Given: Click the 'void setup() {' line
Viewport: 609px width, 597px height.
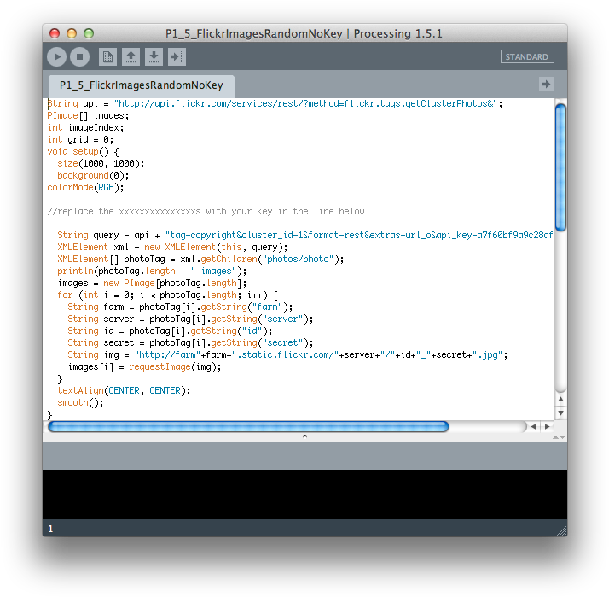Looking at the screenshot, I should (x=83, y=152).
